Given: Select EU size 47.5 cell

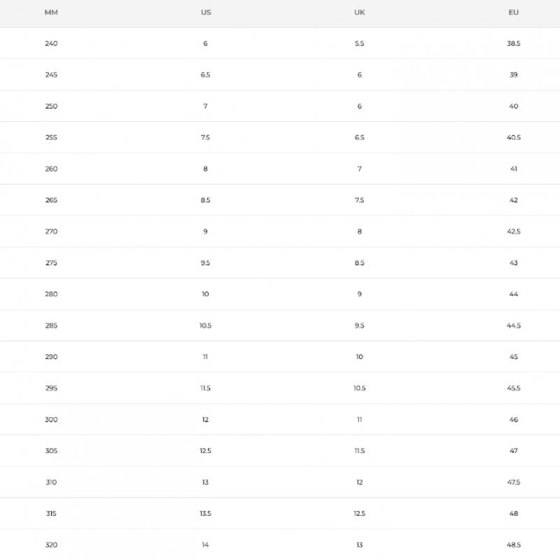Looking at the screenshot, I should pos(513,482).
